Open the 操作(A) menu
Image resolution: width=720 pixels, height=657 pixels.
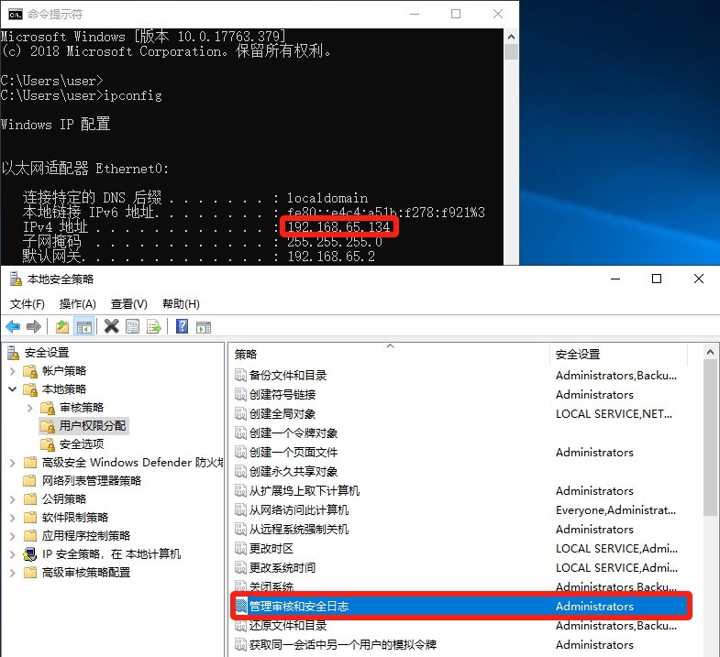[78, 303]
